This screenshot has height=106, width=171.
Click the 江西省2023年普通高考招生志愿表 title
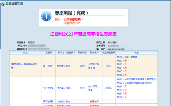tap(83, 34)
